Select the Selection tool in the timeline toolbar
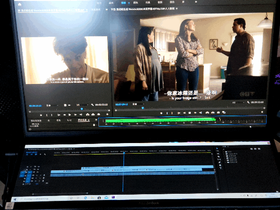The height and width of the screenshot is (210, 280). click(x=217, y=149)
